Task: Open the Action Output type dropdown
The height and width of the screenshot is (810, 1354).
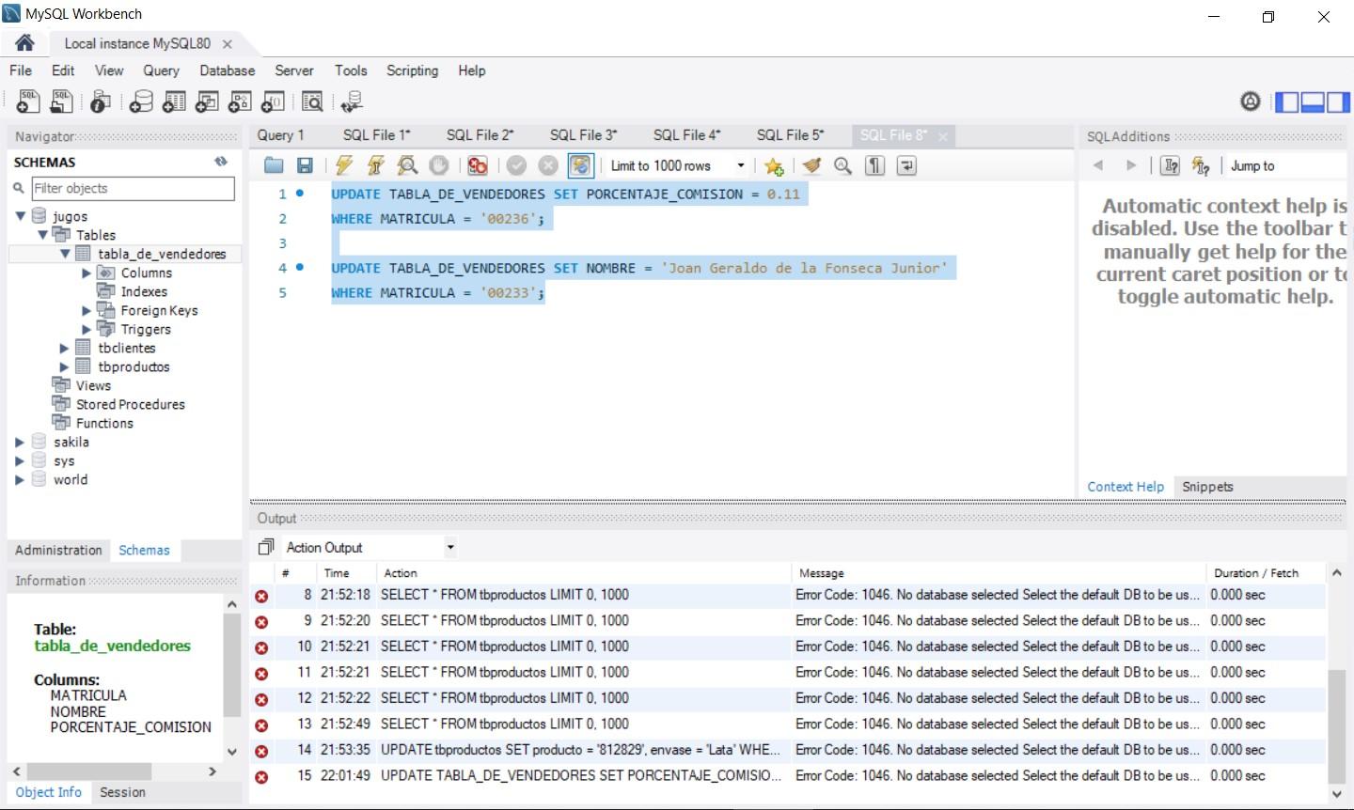Action: pyautogui.click(x=450, y=547)
